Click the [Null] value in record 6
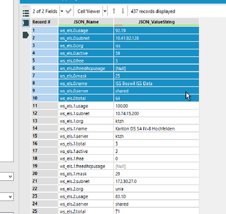The image size is (226, 214). (157, 68)
